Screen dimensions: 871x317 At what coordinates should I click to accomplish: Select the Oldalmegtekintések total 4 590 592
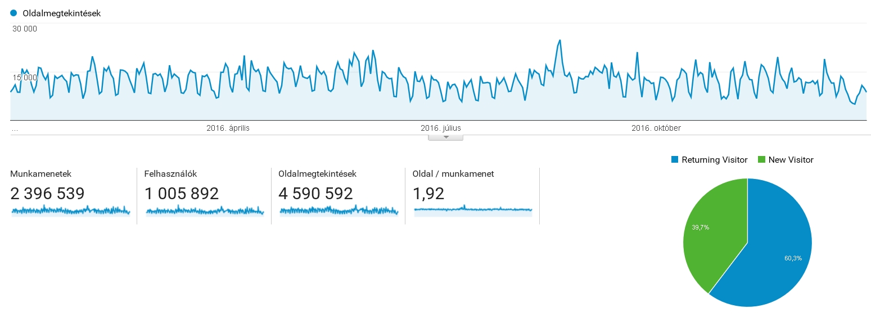[x=315, y=194]
